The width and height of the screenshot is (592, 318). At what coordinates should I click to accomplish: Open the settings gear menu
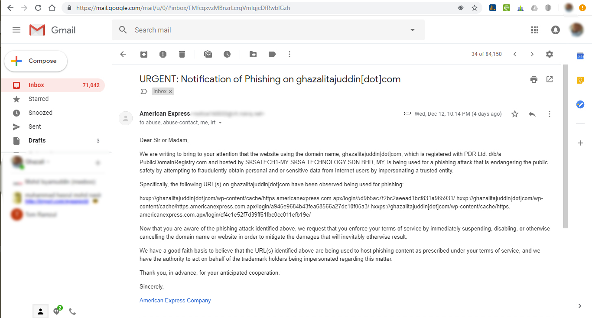(x=550, y=54)
